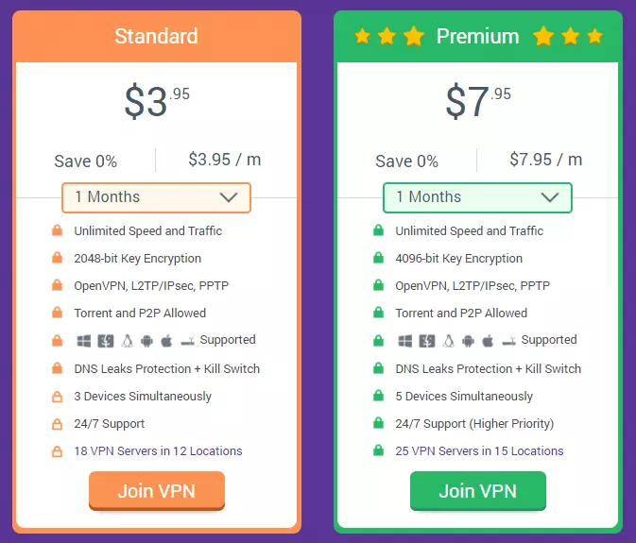The height and width of the screenshot is (543, 636).
Task: Click the Linux penguin icon in Standard plan
Action: 126,341
